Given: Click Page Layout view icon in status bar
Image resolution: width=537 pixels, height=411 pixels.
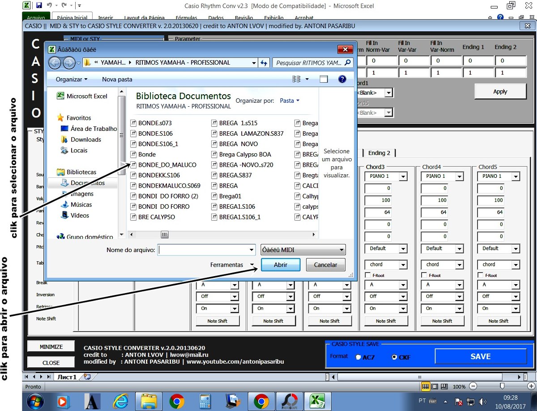Looking at the screenshot, I should [x=435, y=386].
